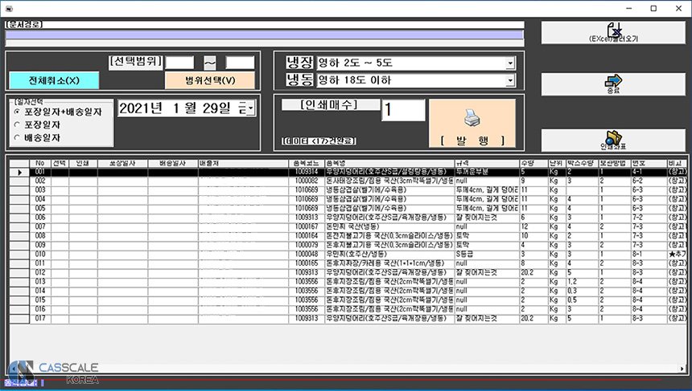The width and height of the screenshot is (692, 391).
Task: Select the 포장일자+배송일자 radio option
Action: (18, 112)
